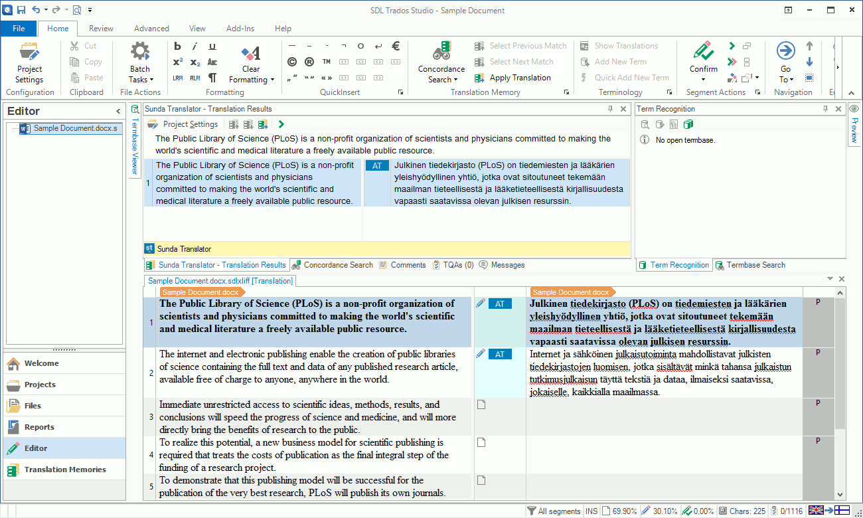863x518 pixels.
Task: Insert the line-break ↵ symbol
Action: pos(378,46)
